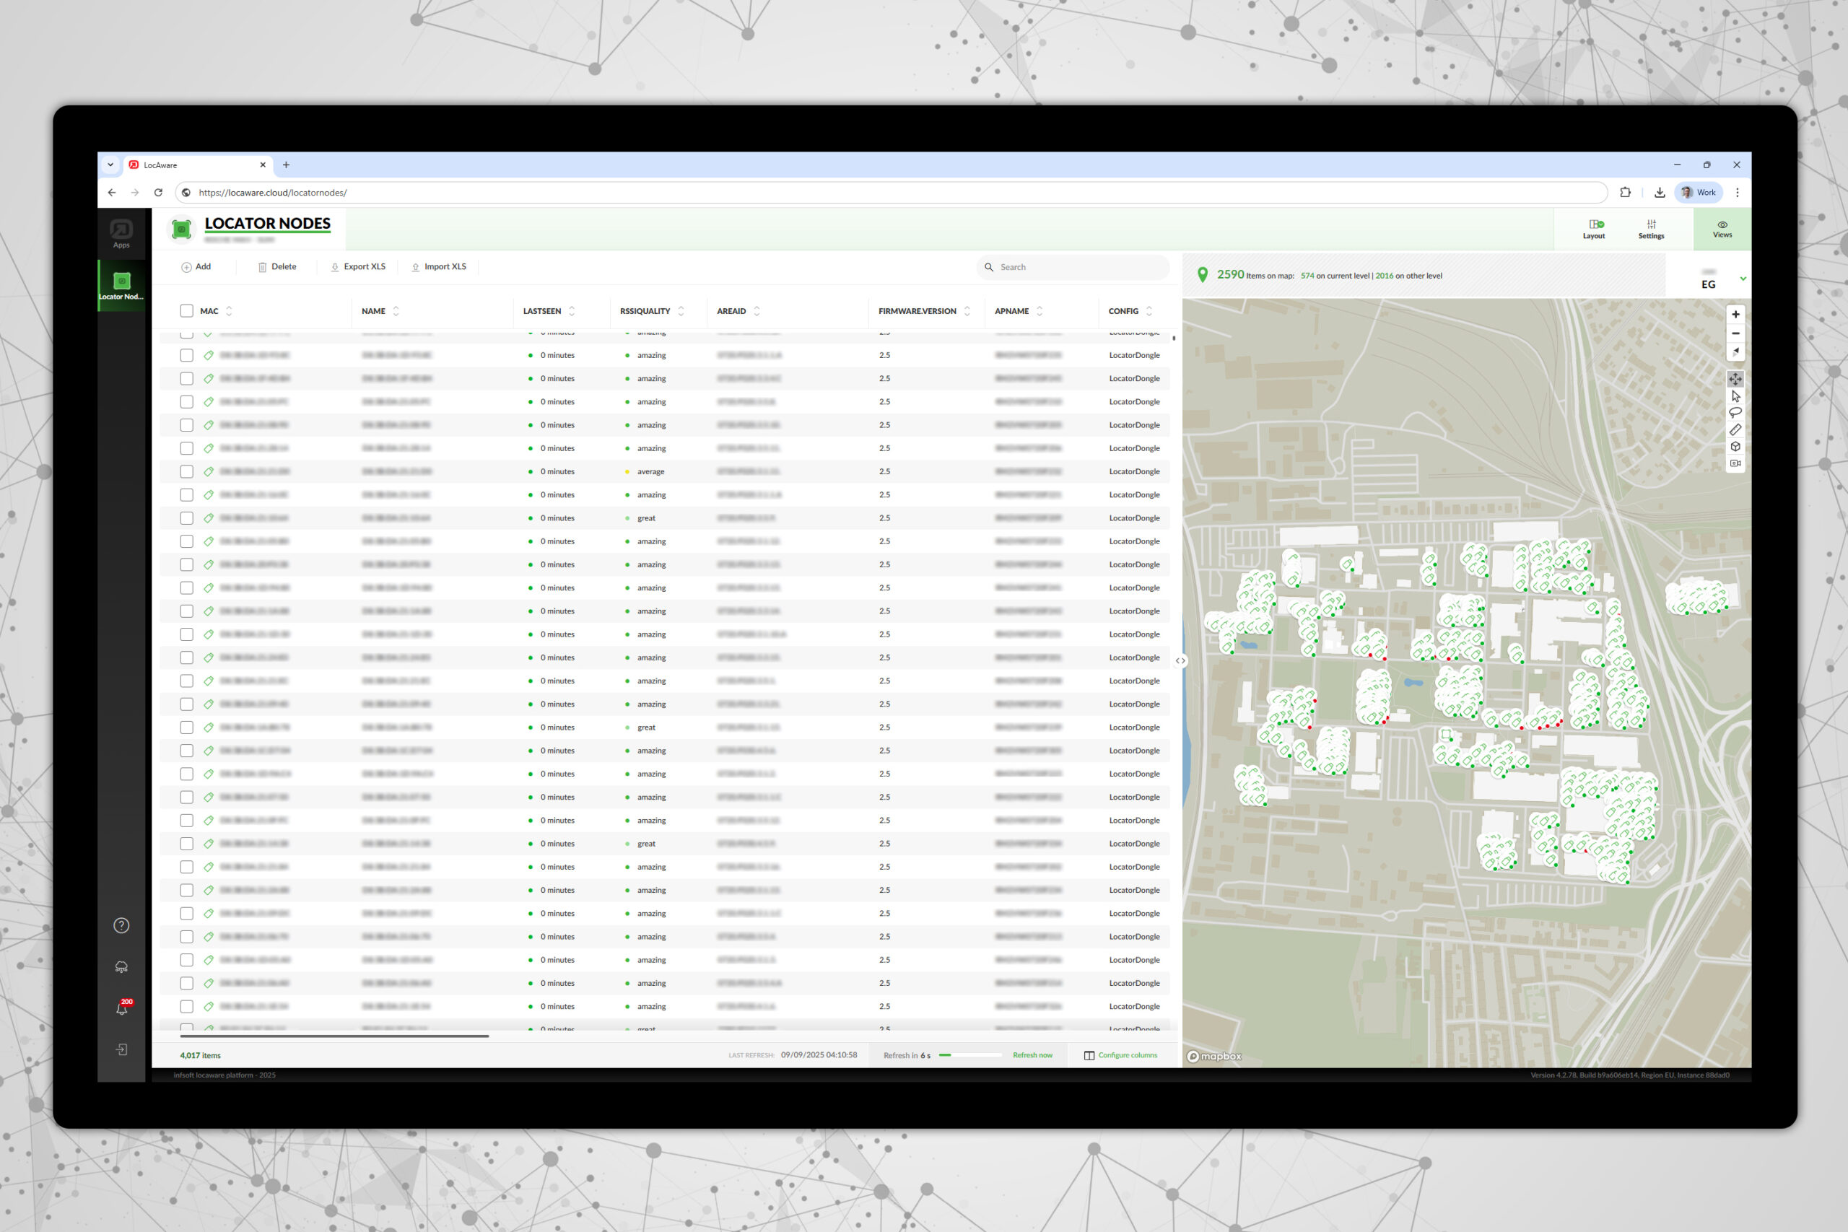Image resolution: width=1848 pixels, height=1232 pixels.
Task: Sort by the RSSIQUALITY column arrows
Action: coord(681,311)
